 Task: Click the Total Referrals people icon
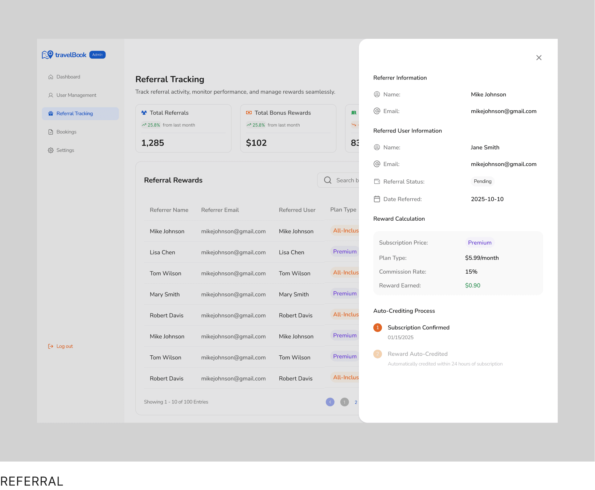pos(144,113)
